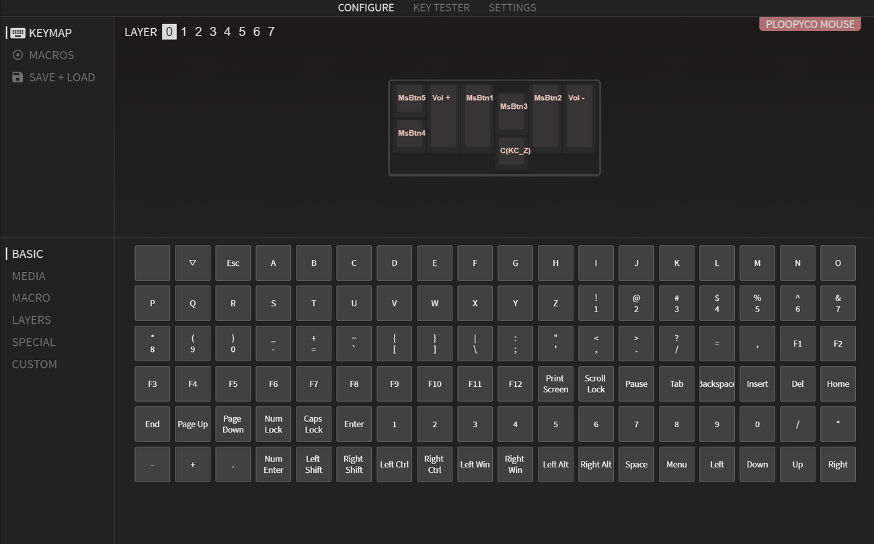Select layer 2

[x=198, y=32]
